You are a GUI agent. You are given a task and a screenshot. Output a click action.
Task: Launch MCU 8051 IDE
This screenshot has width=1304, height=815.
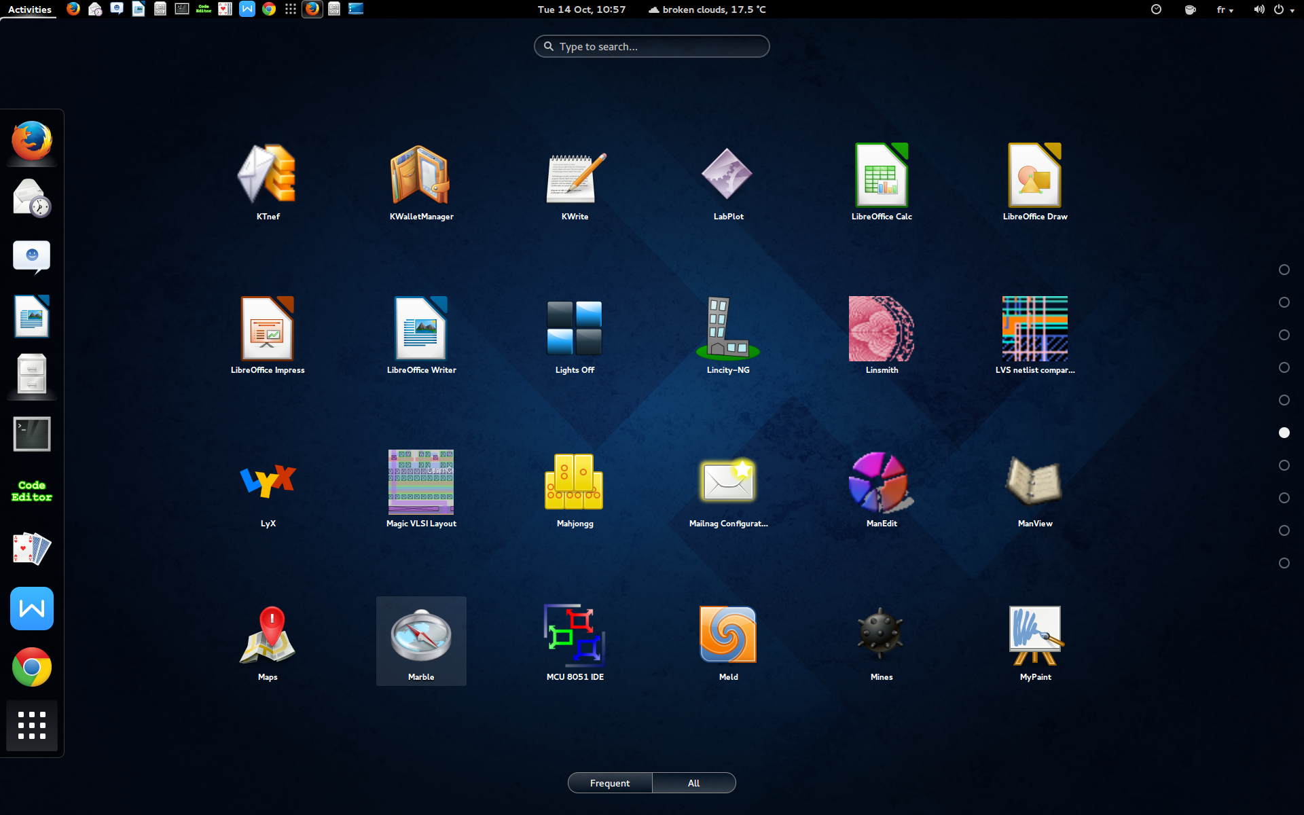pyautogui.click(x=575, y=642)
